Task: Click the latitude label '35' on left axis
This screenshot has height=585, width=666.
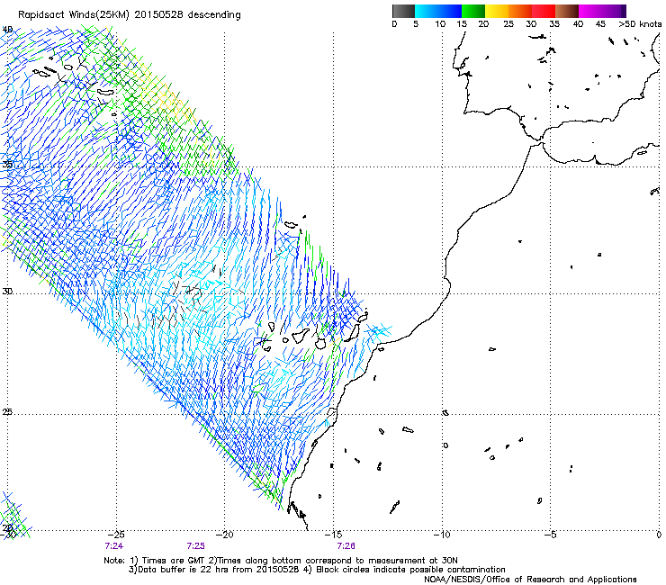Action: point(7,164)
